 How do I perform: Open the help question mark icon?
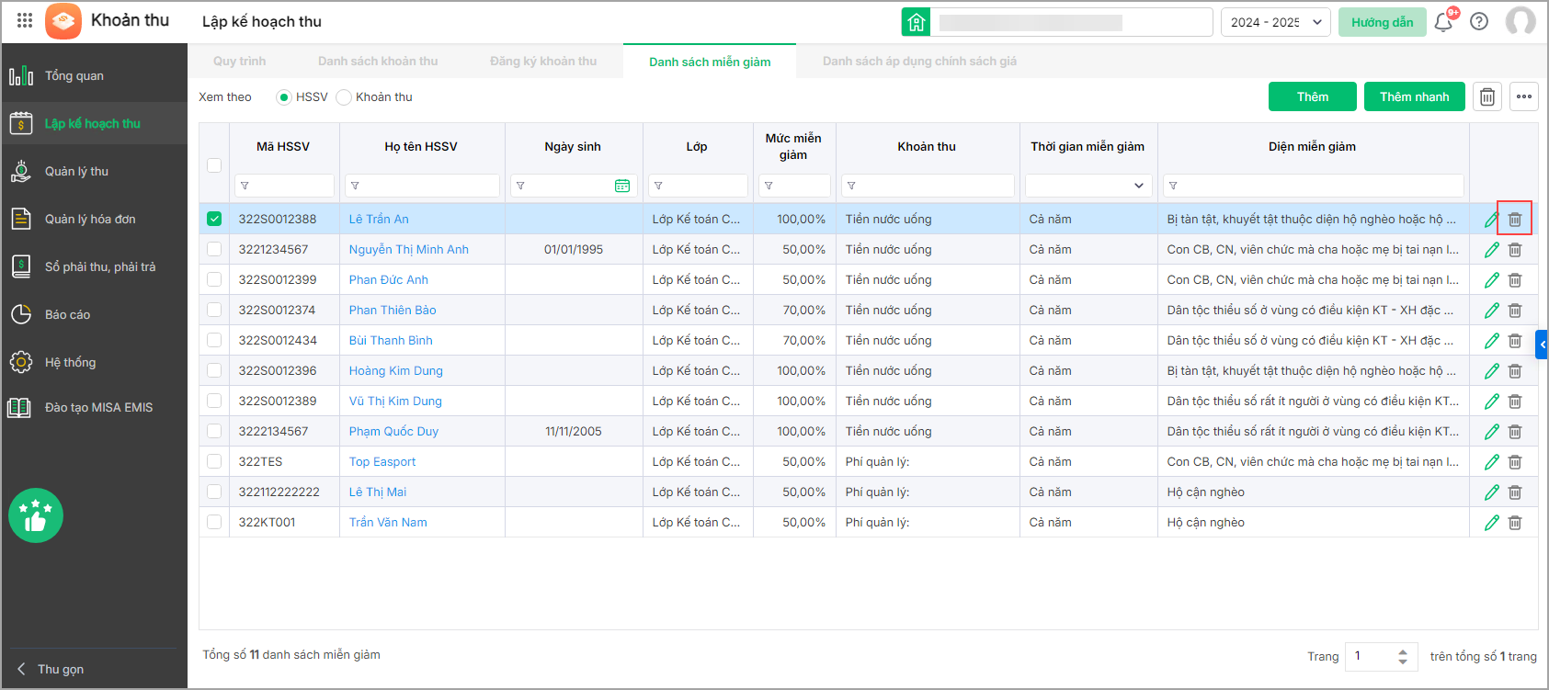pos(1479,21)
